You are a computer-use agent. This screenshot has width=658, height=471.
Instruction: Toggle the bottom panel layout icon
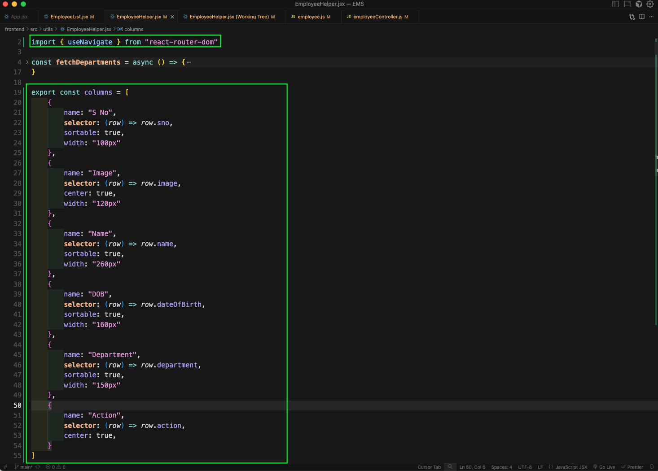627,4
